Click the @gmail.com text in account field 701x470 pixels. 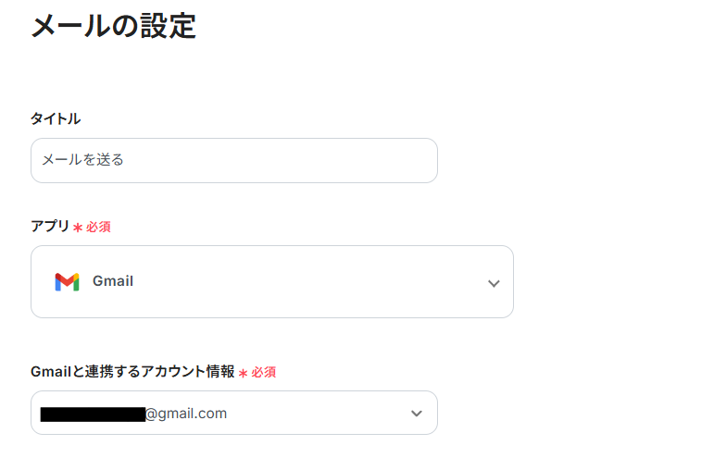click(x=186, y=414)
